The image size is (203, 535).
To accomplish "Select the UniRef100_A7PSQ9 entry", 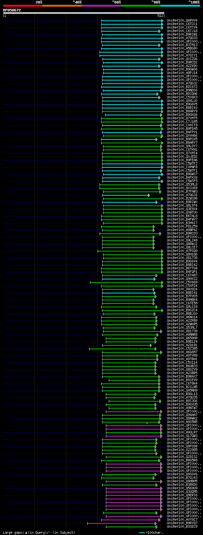I will tap(182, 251).
